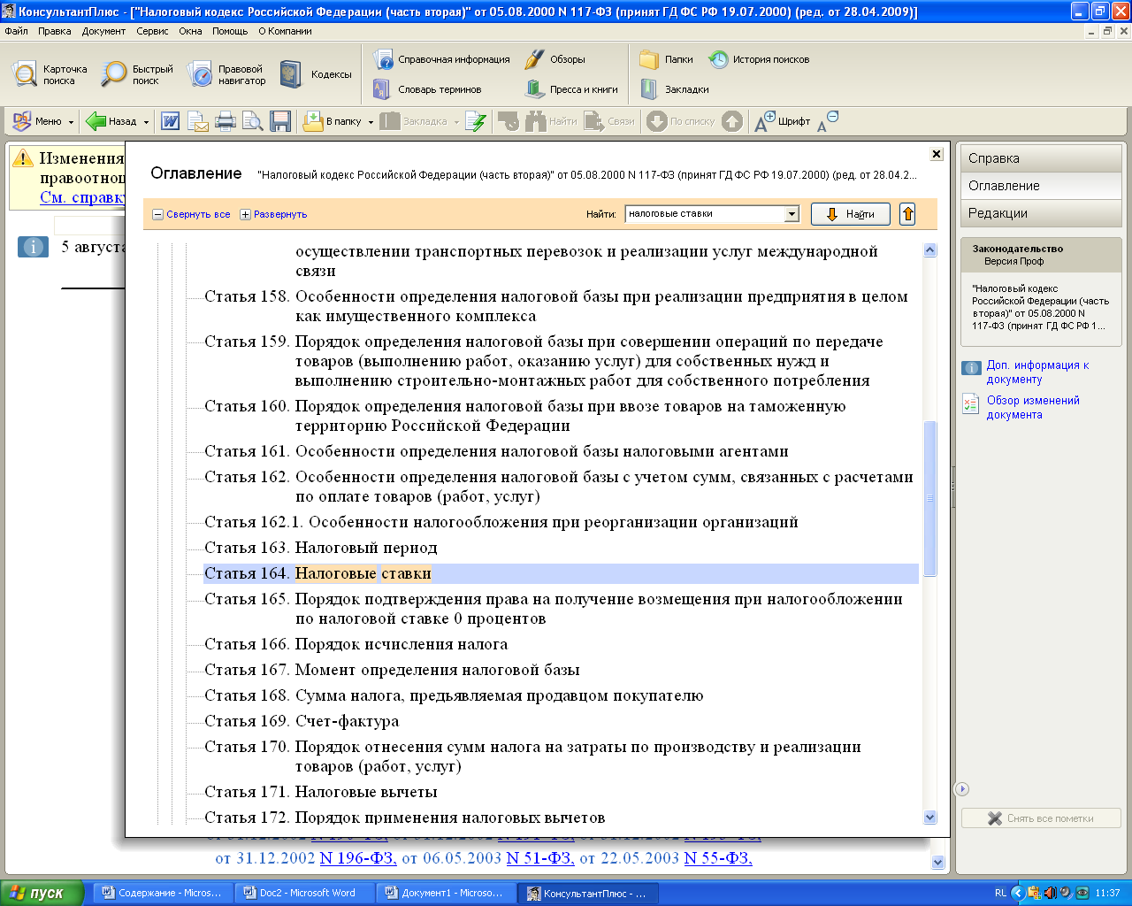Viewport: 1132px width, 906px height.
Task: Open Справочная информация
Action: (x=441, y=59)
